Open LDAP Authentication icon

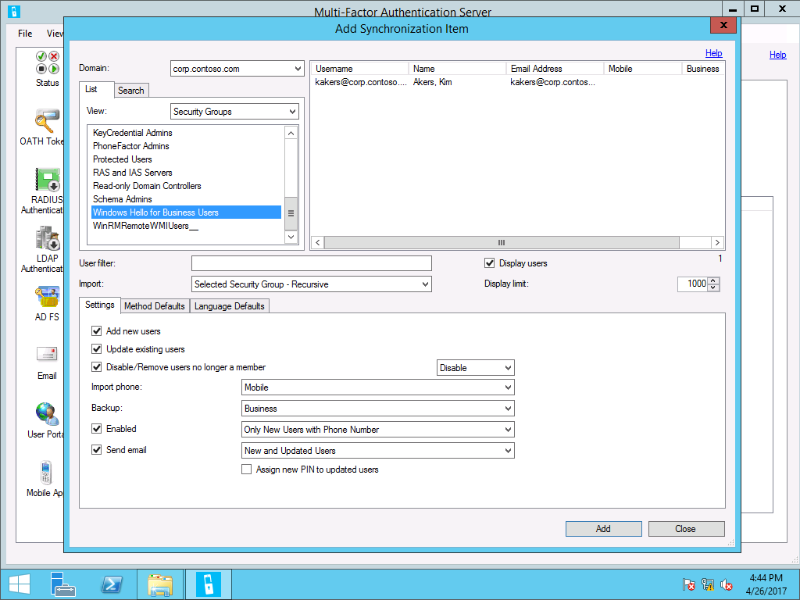[x=47, y=238]
